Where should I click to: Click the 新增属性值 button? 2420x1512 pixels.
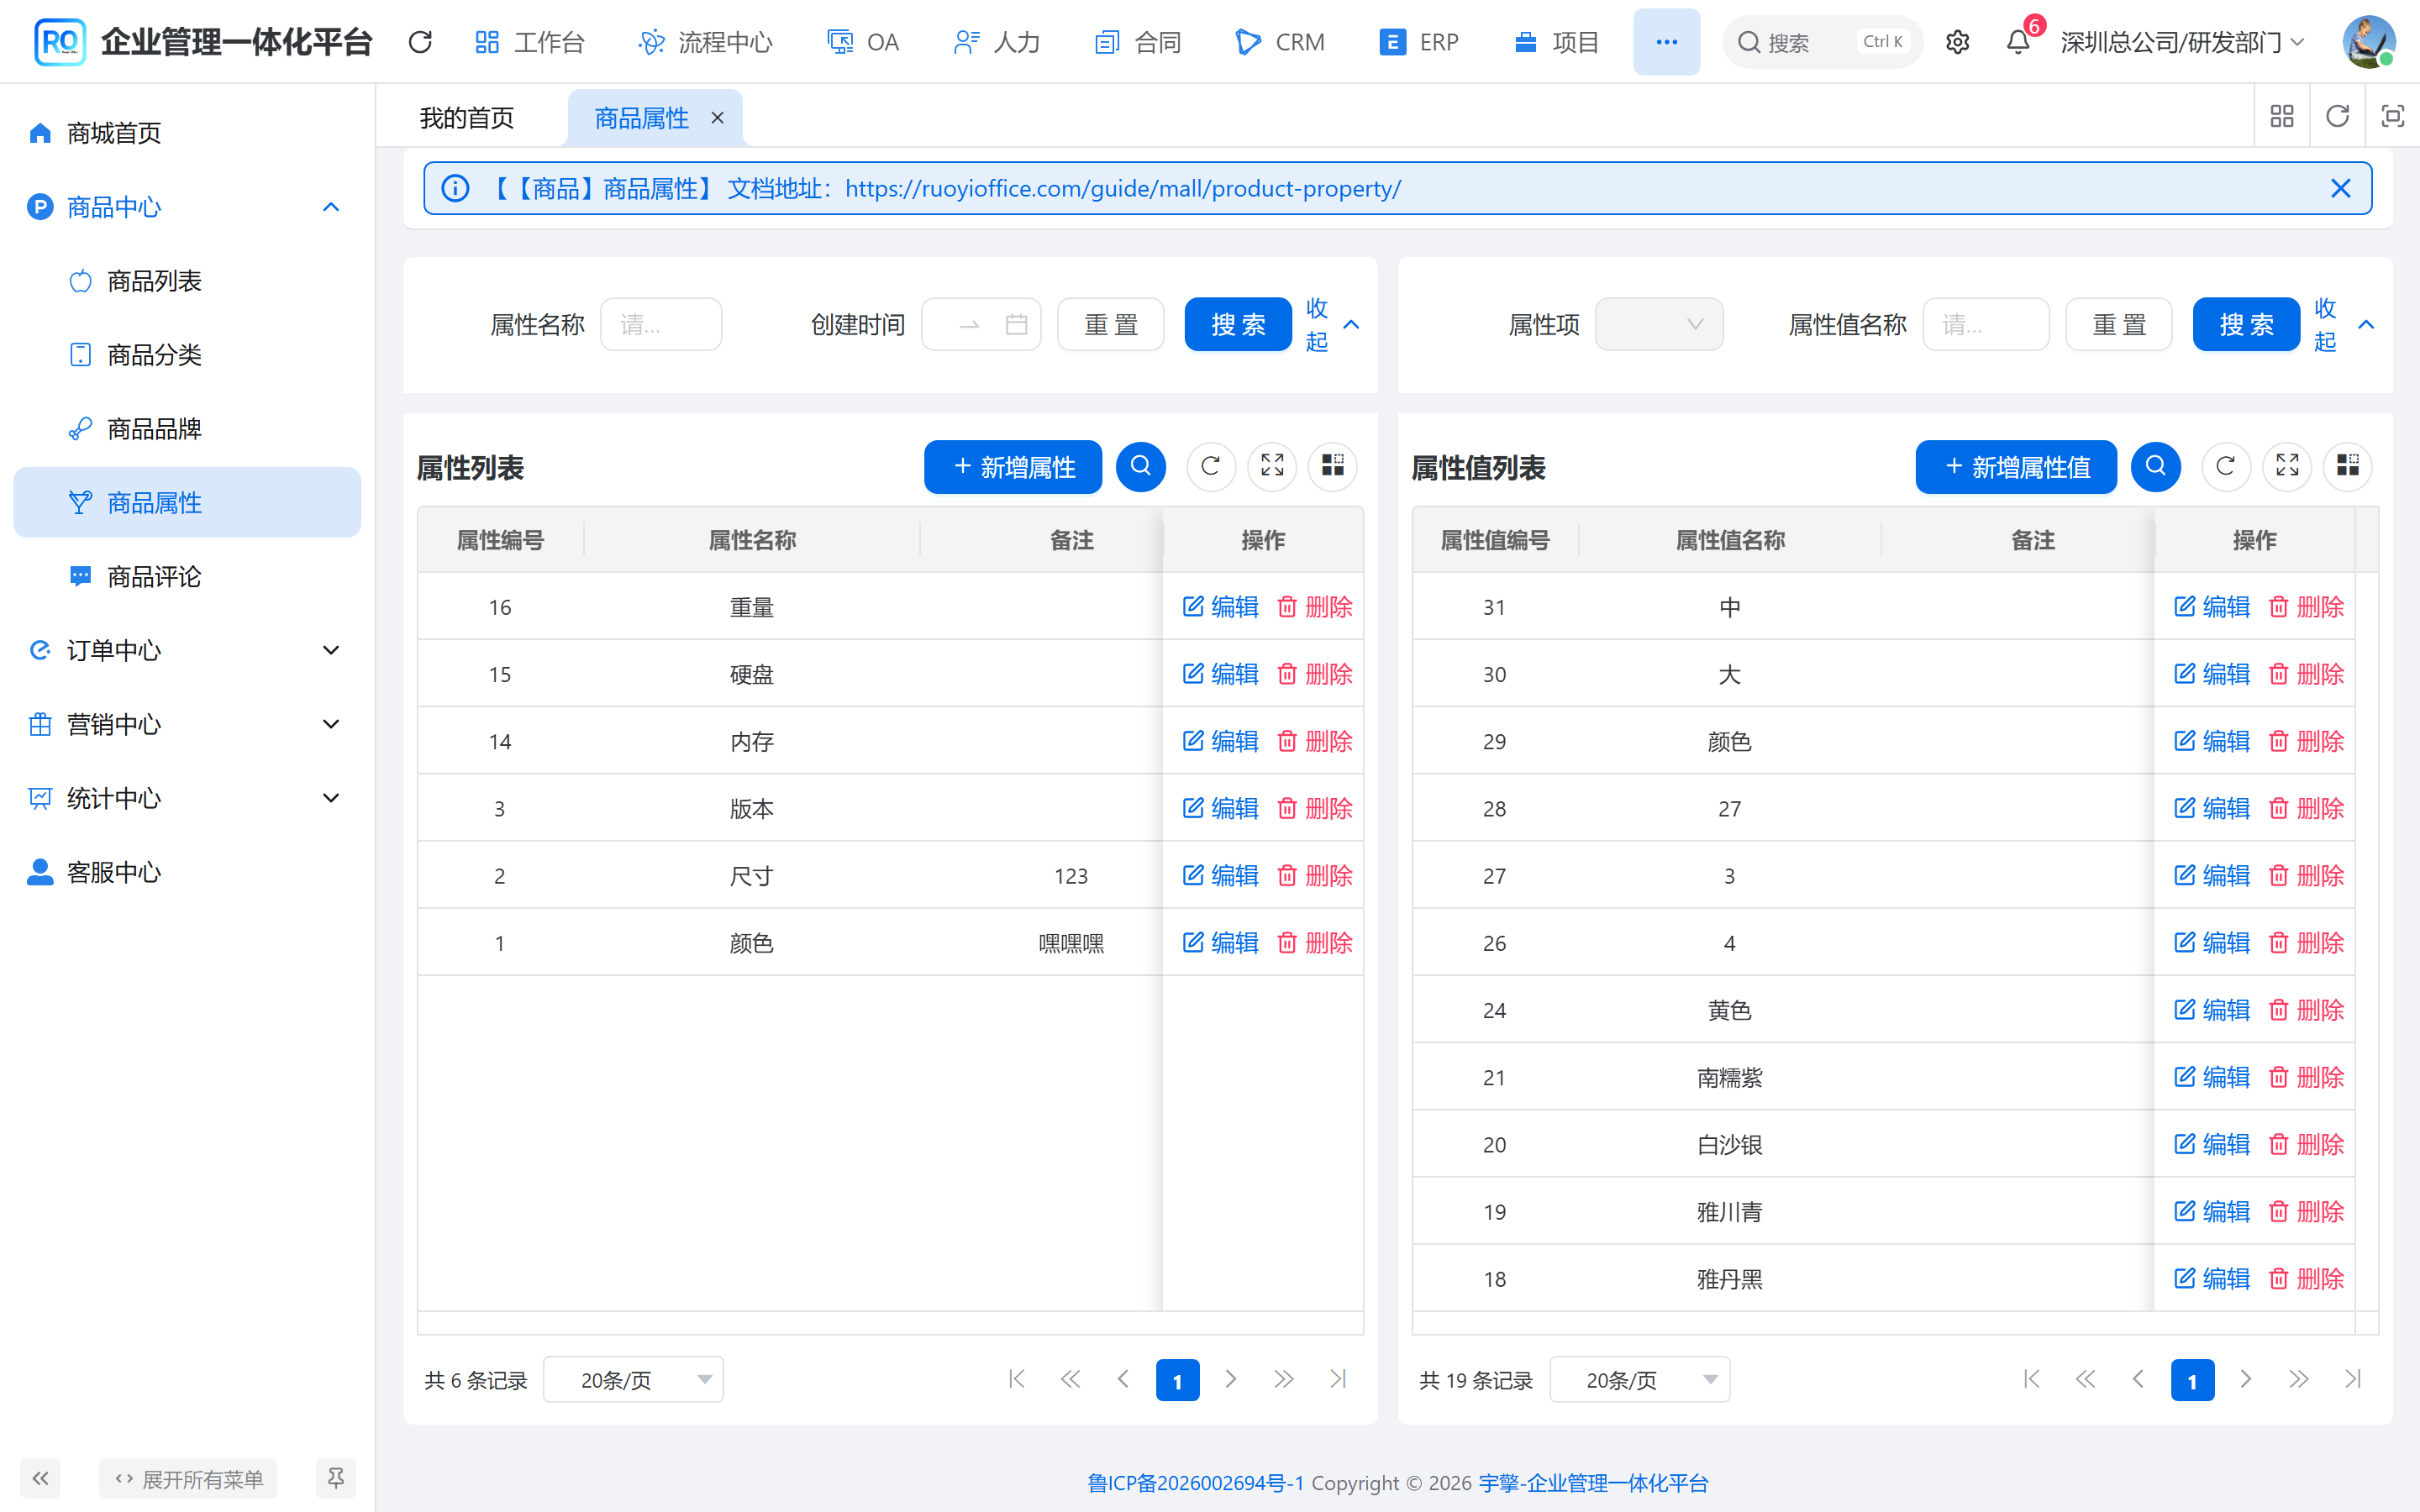2016,467
